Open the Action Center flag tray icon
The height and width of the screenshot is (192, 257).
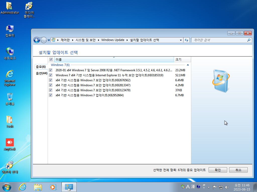point(215,187)
